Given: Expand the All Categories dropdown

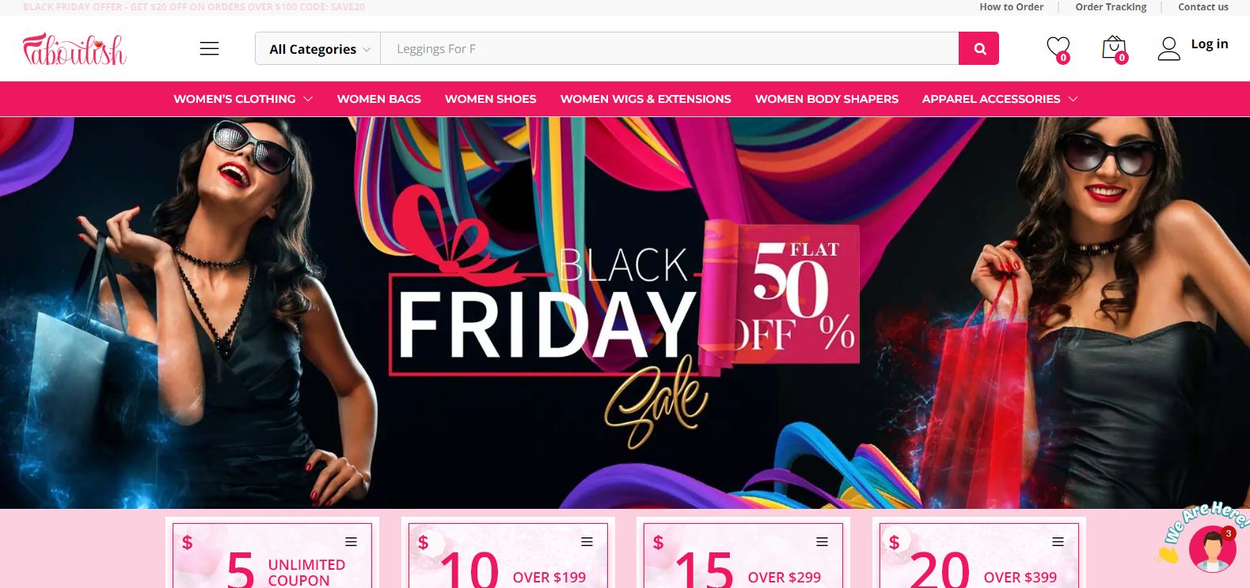Looking at the screenshot, I should pos(318,49).
